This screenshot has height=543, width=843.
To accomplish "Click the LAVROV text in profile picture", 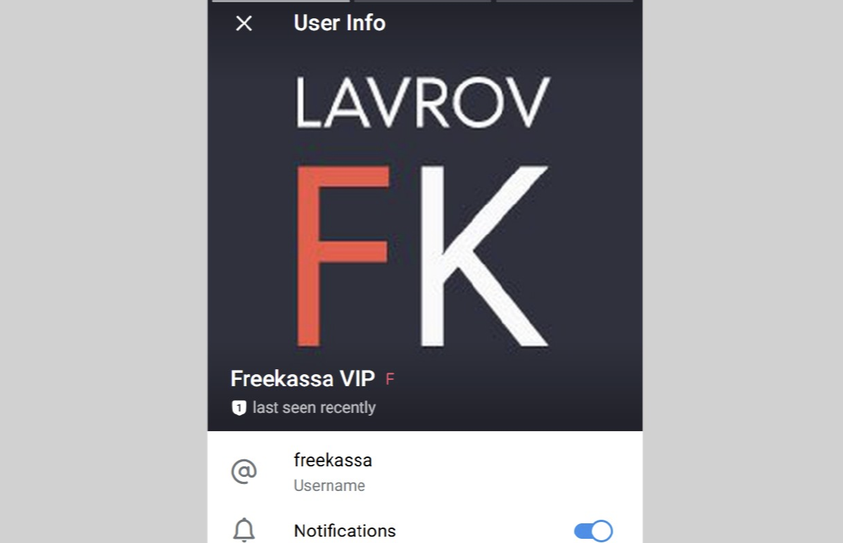I will (x=423, y=102).
